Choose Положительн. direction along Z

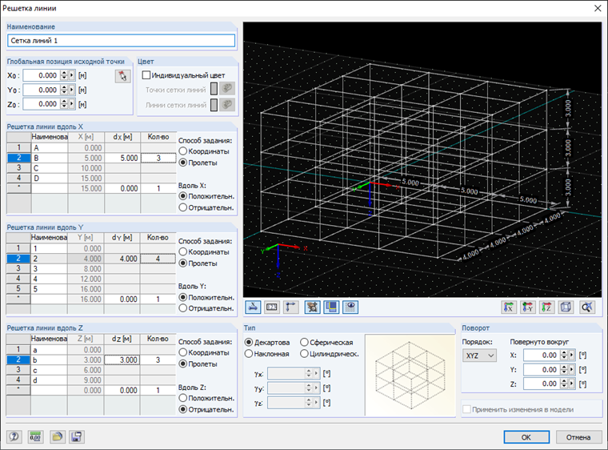point(183,398)
